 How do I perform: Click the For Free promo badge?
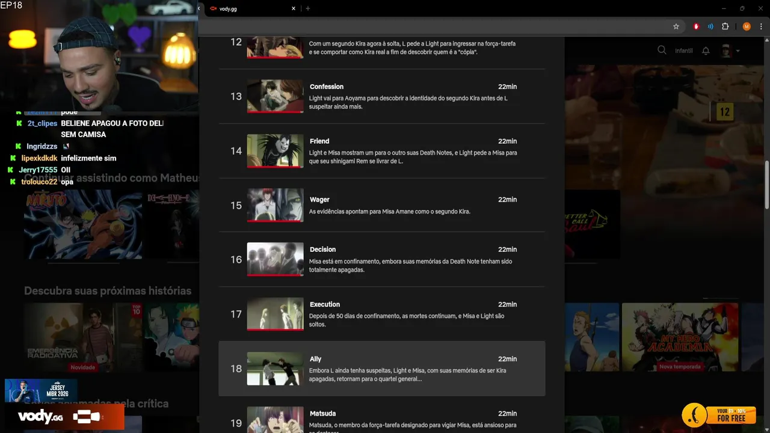719,414
